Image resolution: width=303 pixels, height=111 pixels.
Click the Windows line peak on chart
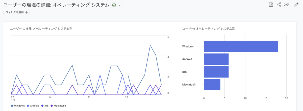[x=150, y=45]
